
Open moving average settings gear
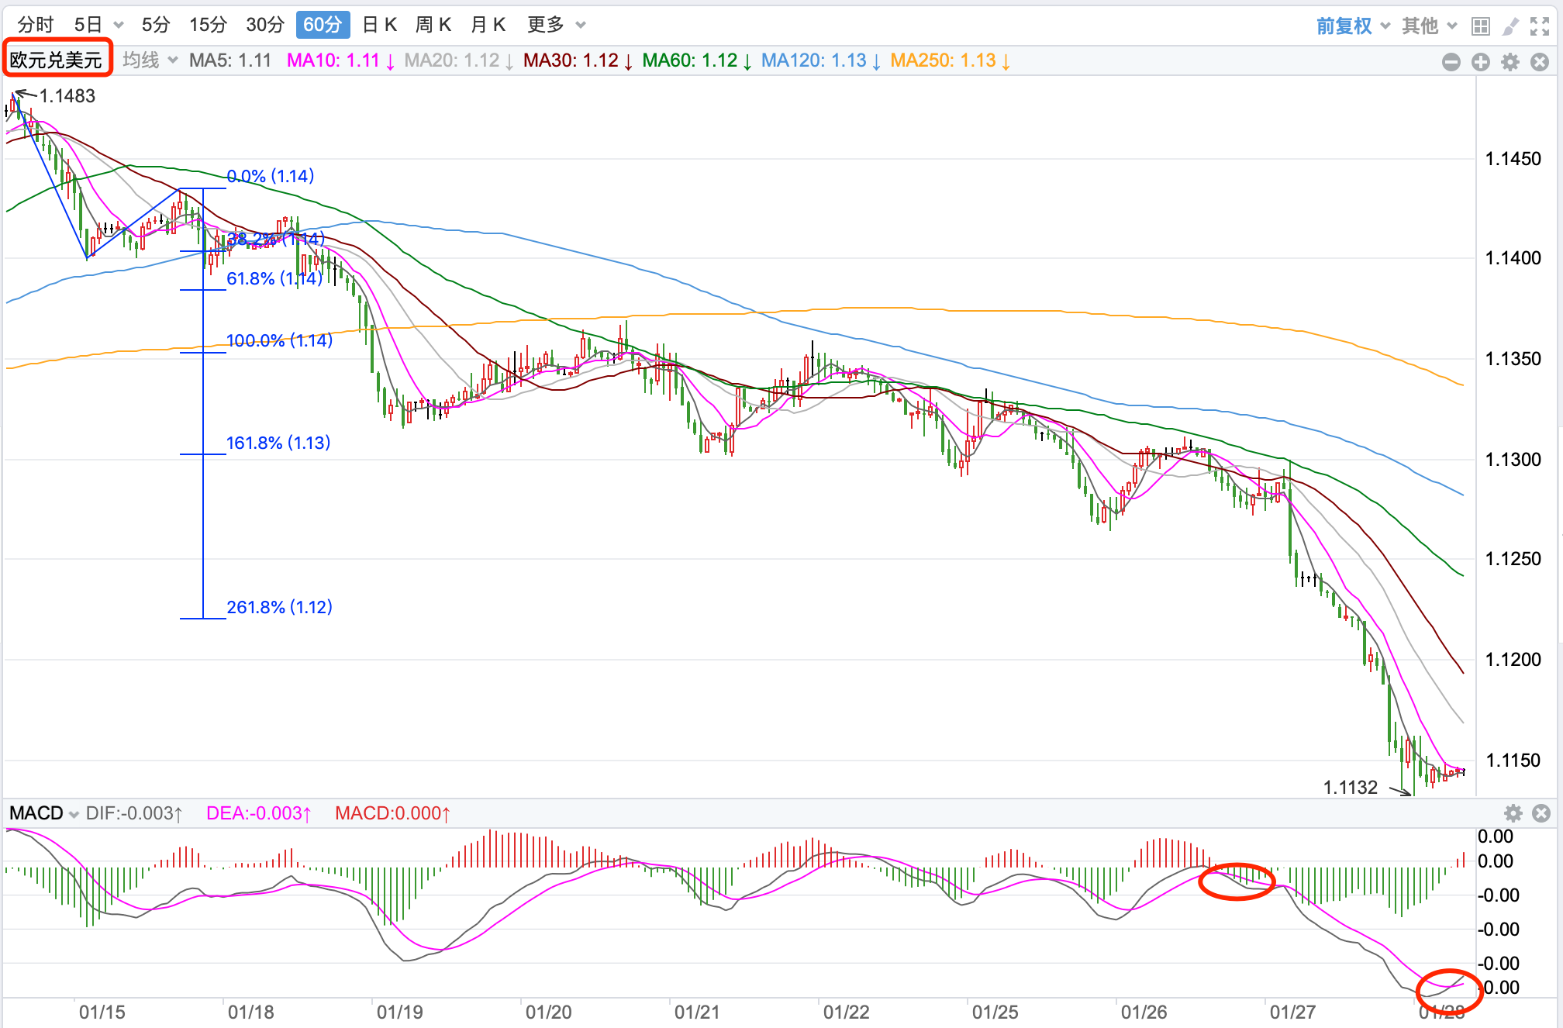pyautogui.click(x=1510, y=62)
